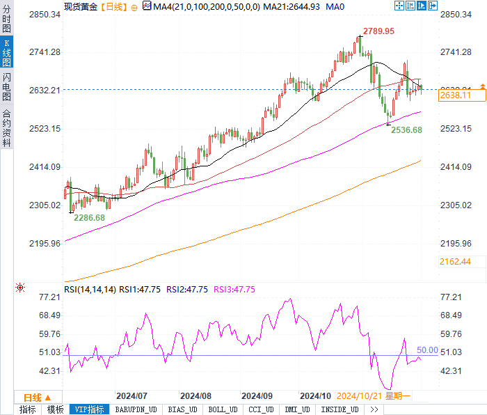Open 合约资料 contract info tab

(x=6, y=127)
